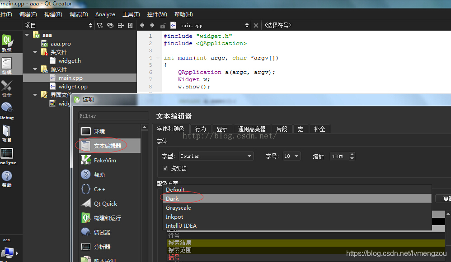Close main.cpp document with X

[256, 26]
